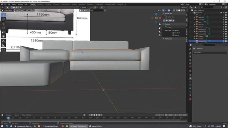Open the Add Modifier dropdown

tap(210, 53)
